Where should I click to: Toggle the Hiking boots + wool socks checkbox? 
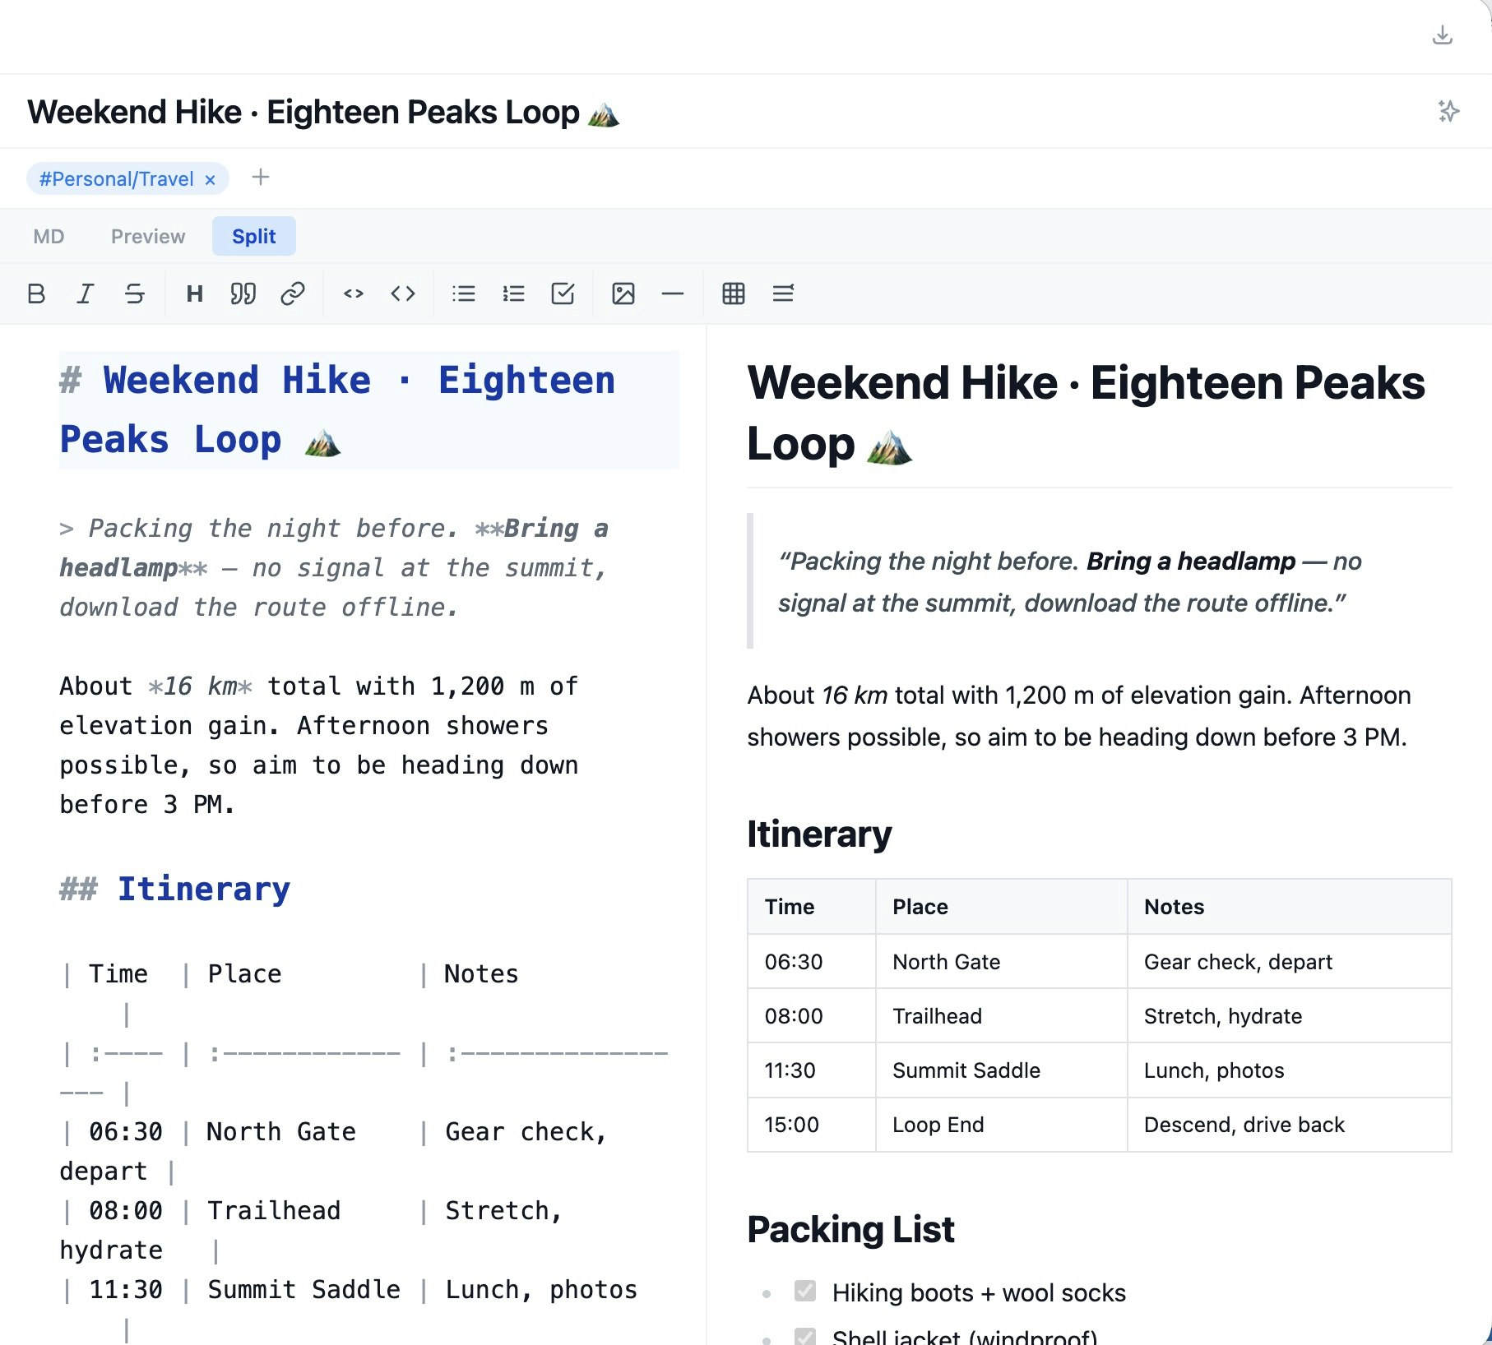click(805, 1291)
